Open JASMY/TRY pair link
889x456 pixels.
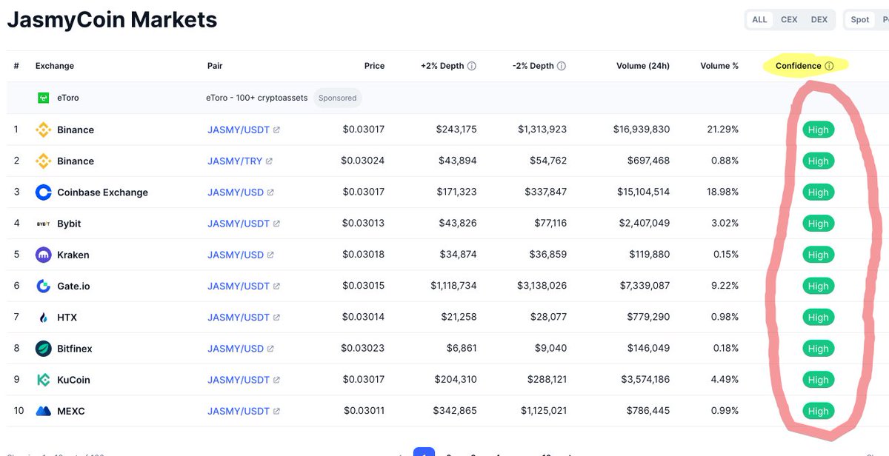tap(235, 161)
